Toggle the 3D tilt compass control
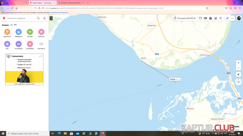Viewport: 243px width, 136px height. point(238,82)
